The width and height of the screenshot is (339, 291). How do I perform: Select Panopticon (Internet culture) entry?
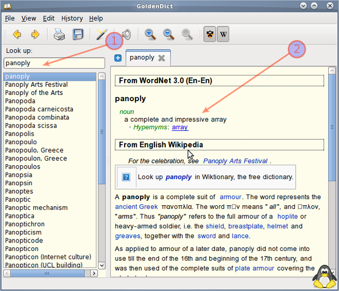click(50, 257)
